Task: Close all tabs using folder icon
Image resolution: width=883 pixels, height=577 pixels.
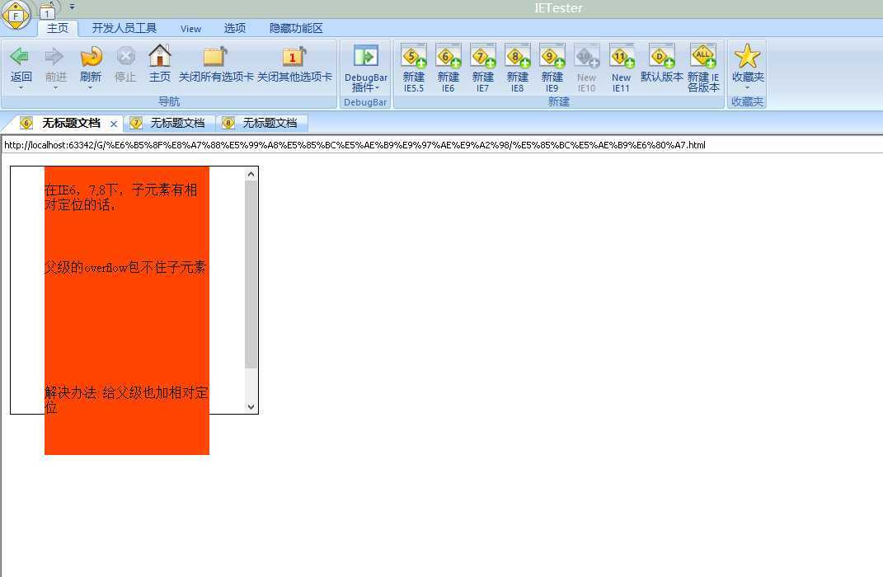Action: point(215,56)
